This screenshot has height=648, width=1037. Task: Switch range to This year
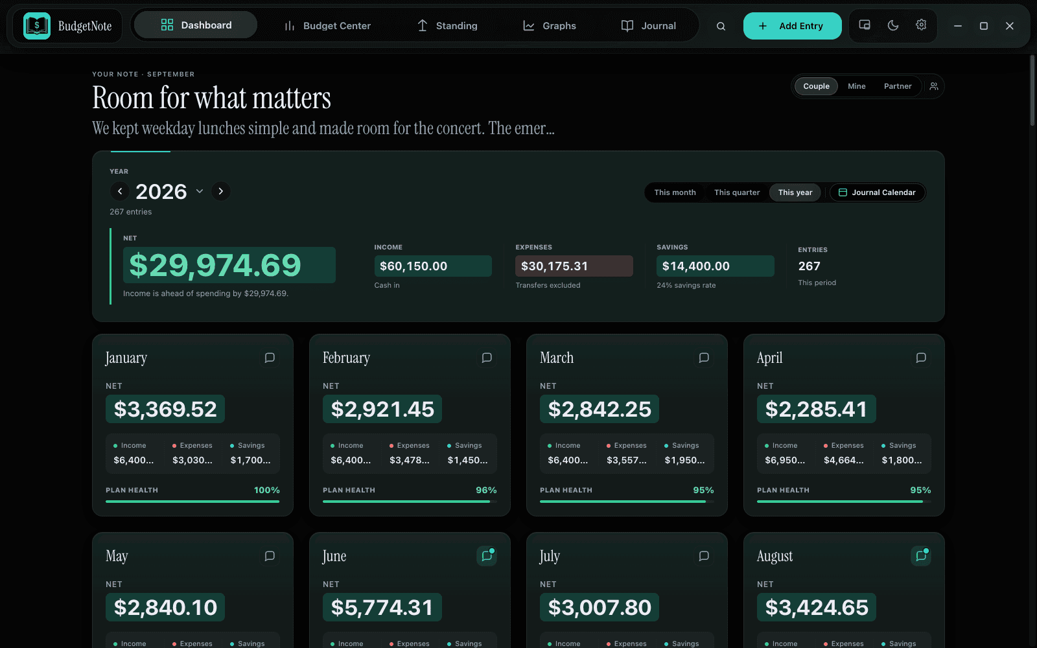tap(795, 192)
